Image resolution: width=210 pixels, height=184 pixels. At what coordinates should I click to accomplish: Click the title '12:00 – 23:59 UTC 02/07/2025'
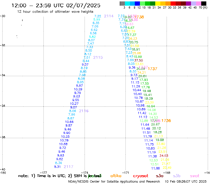pyautogui.click(x=56, y=5)
